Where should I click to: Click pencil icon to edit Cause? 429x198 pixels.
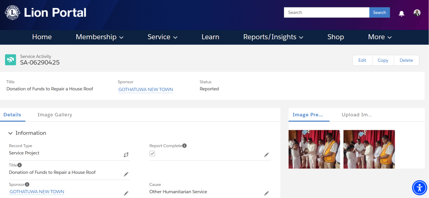(266, 193)
